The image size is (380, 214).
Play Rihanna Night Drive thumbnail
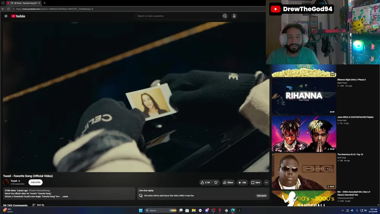pyautogui.click(x=304, y=96)
